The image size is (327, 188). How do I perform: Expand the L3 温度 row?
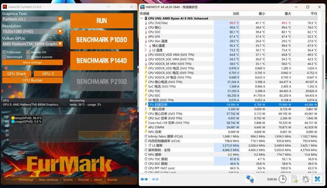click(x=146, y=50)
